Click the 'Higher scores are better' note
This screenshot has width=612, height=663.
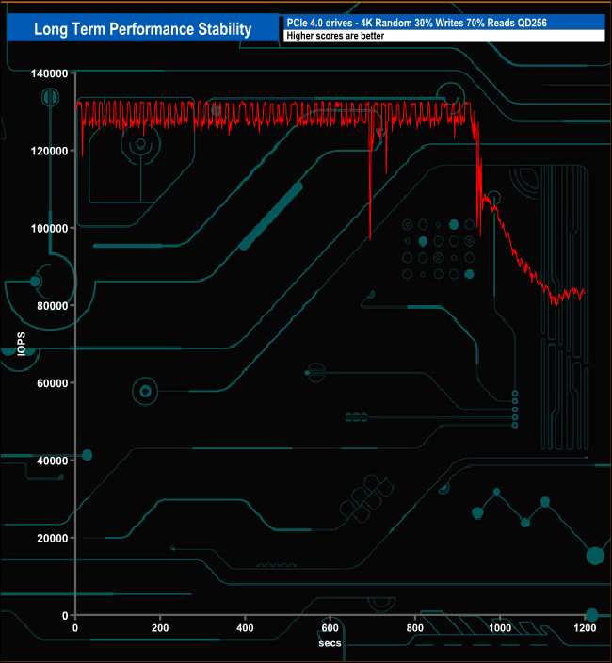(x=335, y=36)
